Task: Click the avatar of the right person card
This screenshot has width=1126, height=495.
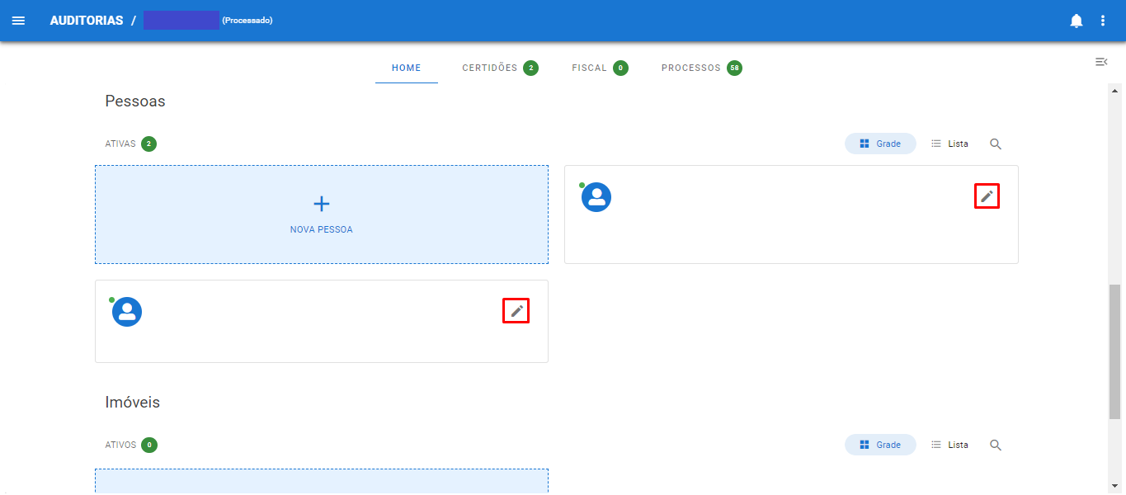Action: pos(596,197)
